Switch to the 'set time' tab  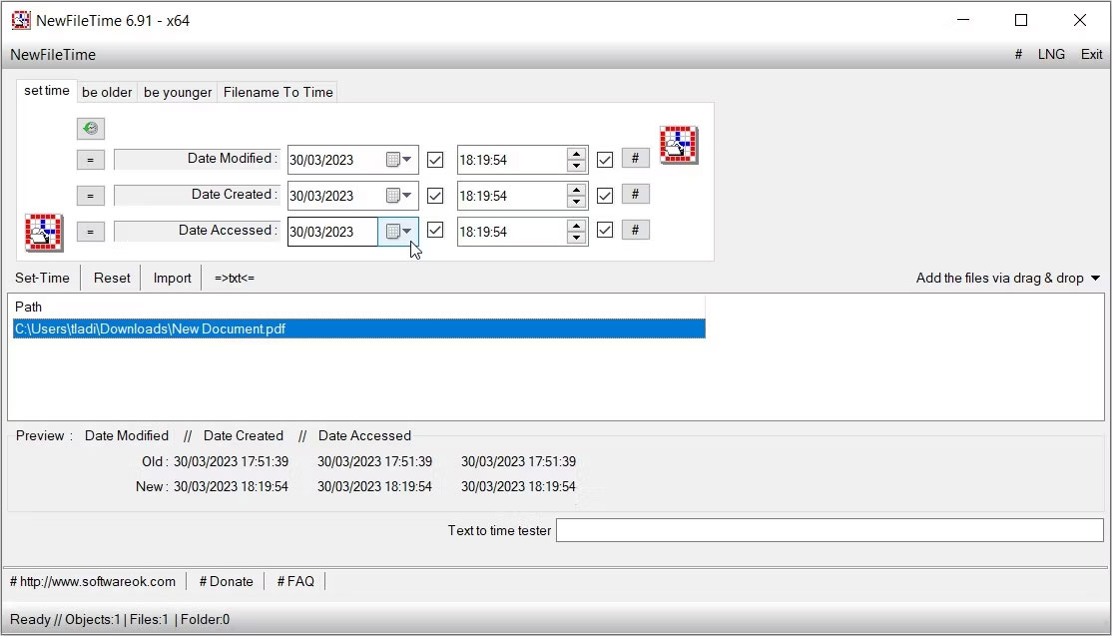(47, 91)
